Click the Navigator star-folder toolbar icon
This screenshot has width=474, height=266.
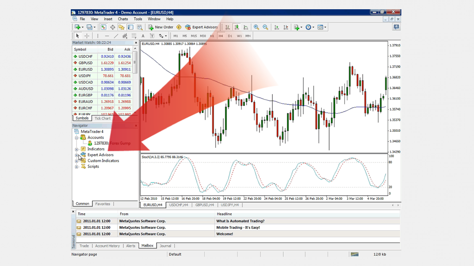[121, 27]
